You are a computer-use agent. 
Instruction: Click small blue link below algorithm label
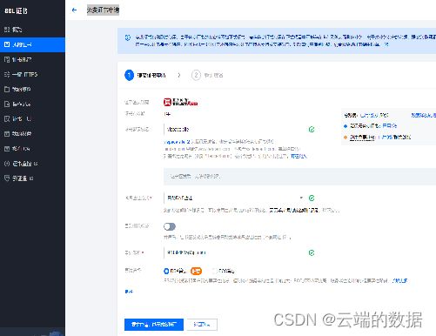129,291
